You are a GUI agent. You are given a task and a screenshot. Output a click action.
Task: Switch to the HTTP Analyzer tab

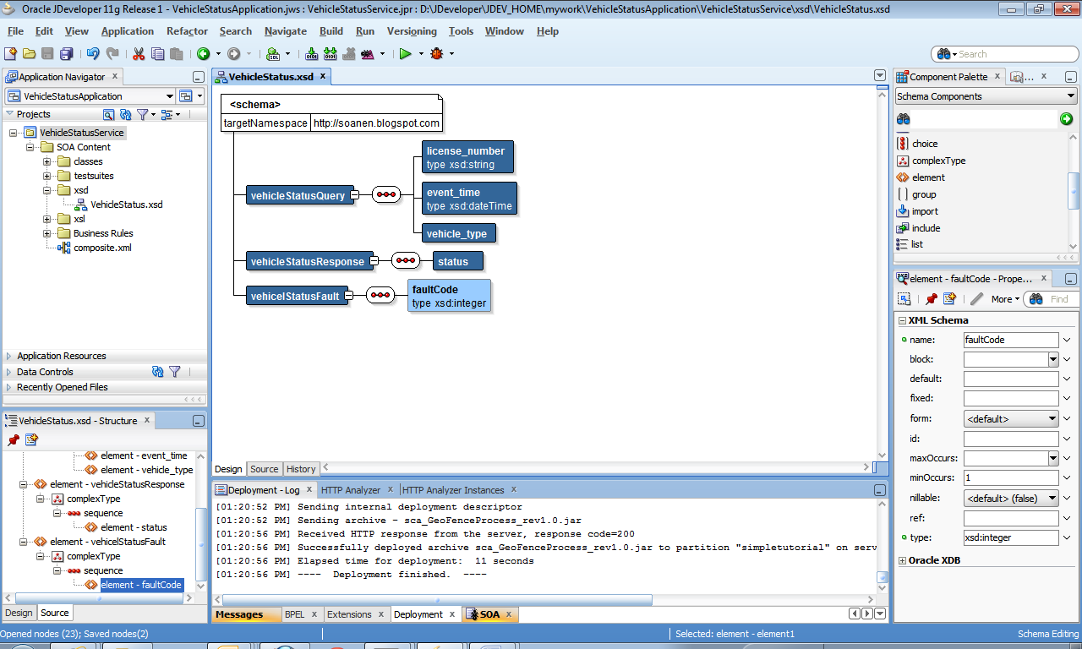coord(351,490)
